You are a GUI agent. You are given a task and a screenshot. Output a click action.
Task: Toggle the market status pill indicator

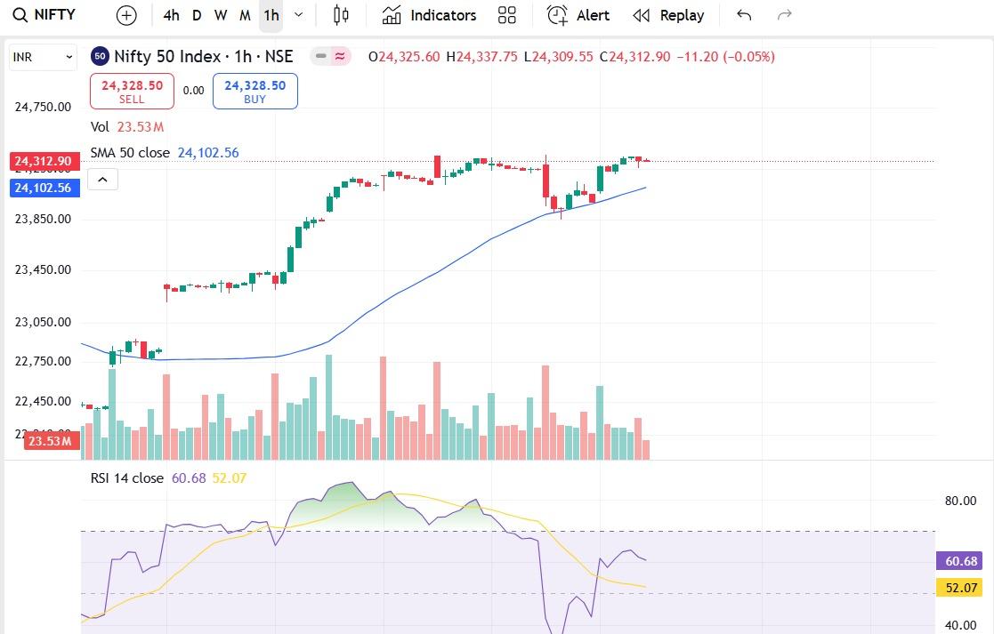pyautogui.click(x=330, y=56)
